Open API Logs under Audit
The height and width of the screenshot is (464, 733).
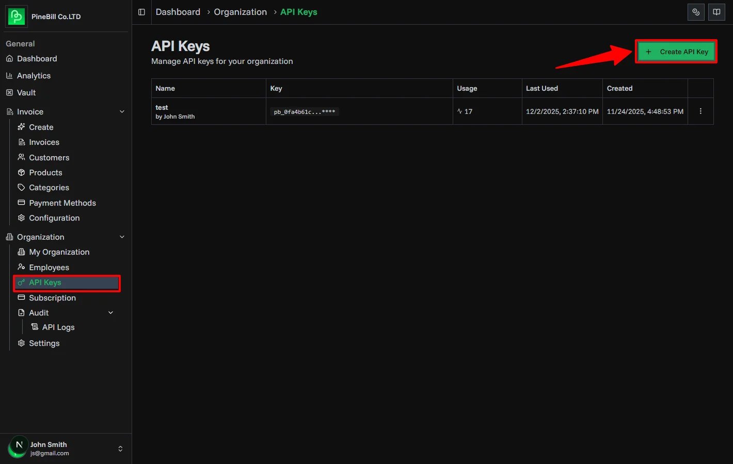58,327
